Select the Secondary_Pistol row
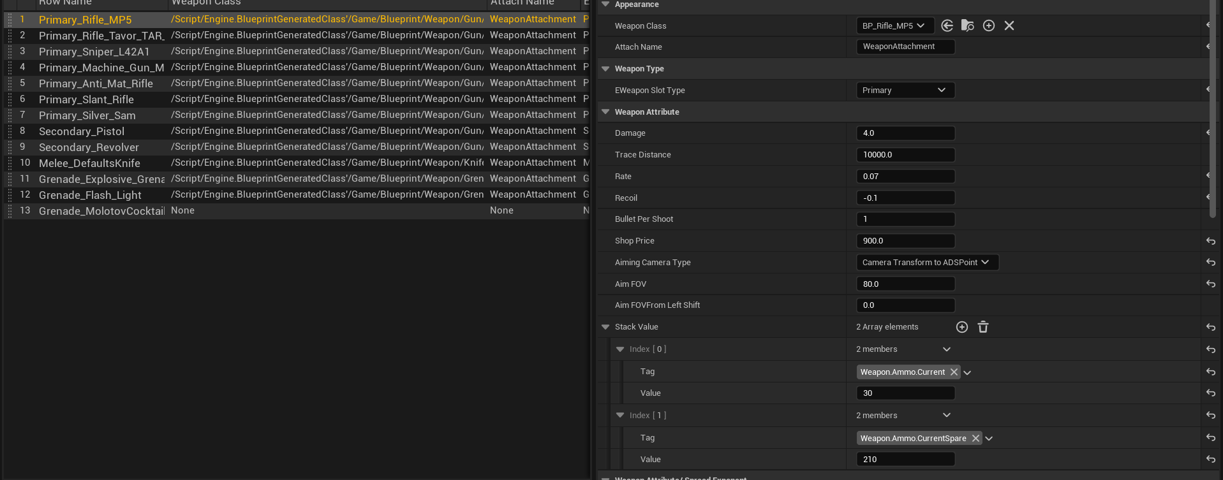Screen dimensions: 1223x480 82,131
